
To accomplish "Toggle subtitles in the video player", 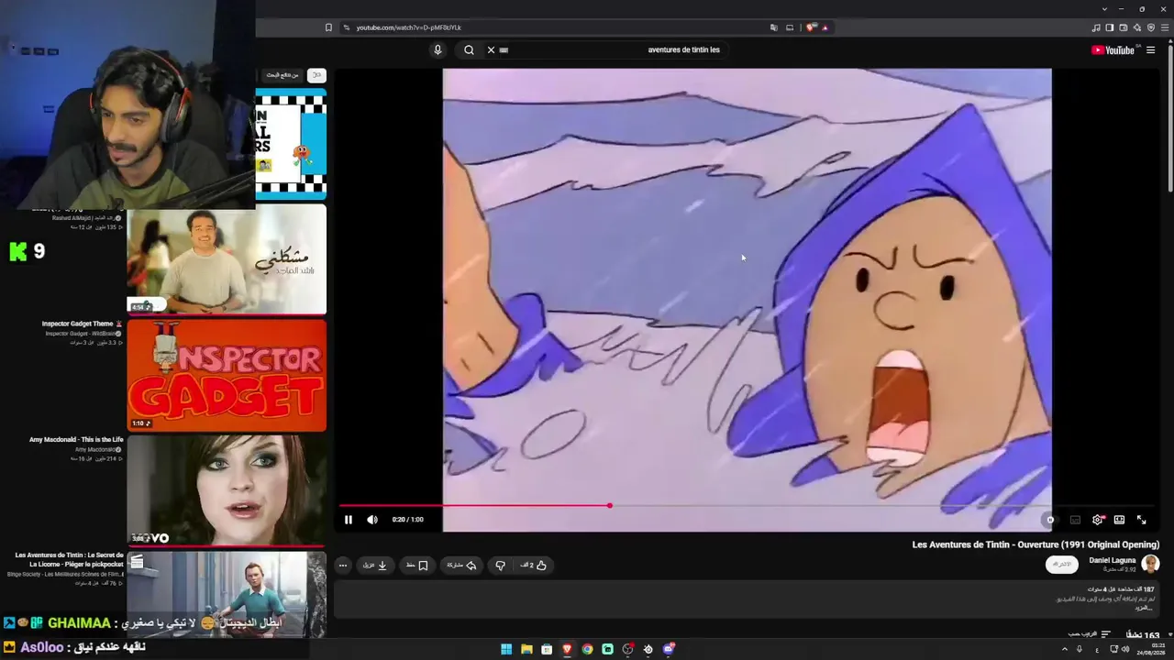I will point(1075,520).
